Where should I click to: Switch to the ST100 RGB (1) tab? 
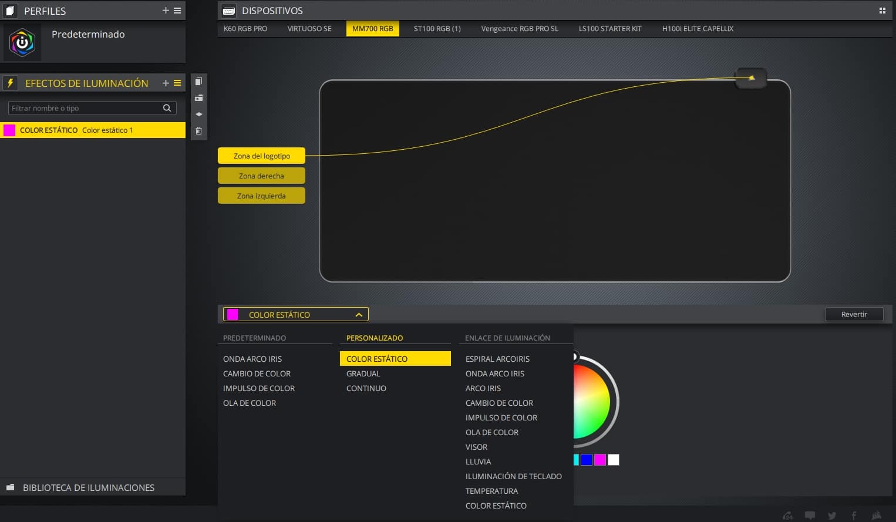(437, 29)
